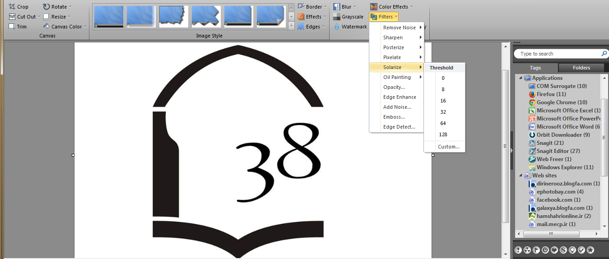Expand the Color Effects dropdown

[x=412, y=7]
